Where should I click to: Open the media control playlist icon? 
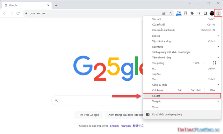tap(198, 13)
